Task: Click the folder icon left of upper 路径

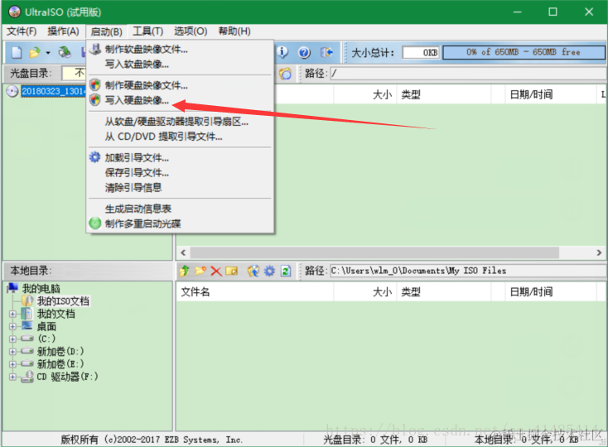Action: tap(286, 73)
